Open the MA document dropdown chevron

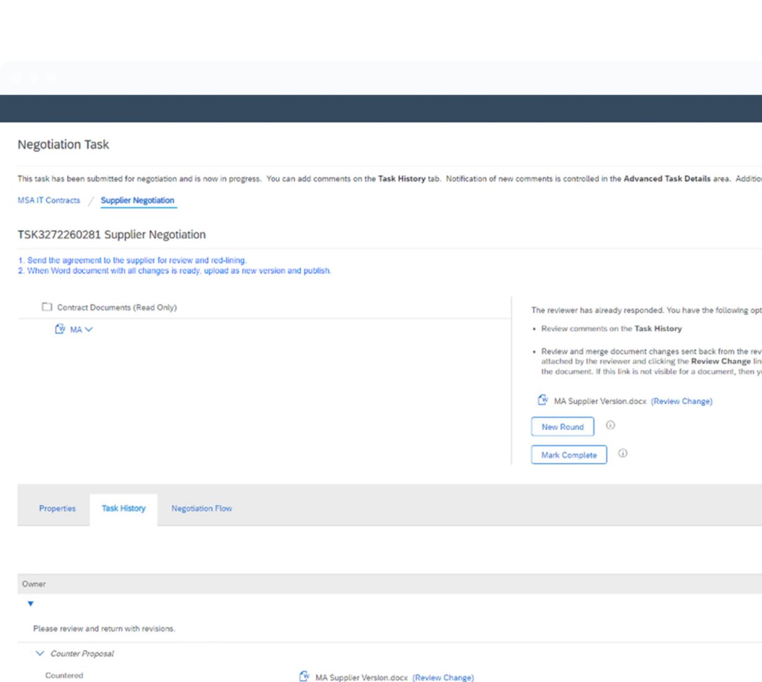pos(89,330)
